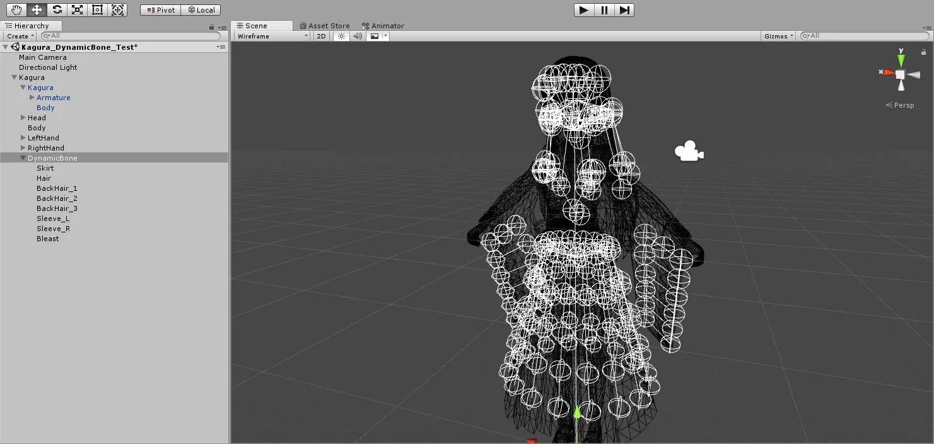Open the Create dropdown in Hierarchy
Screen dimensions: 934x444
pyautogui.click(x=20, y=36)
